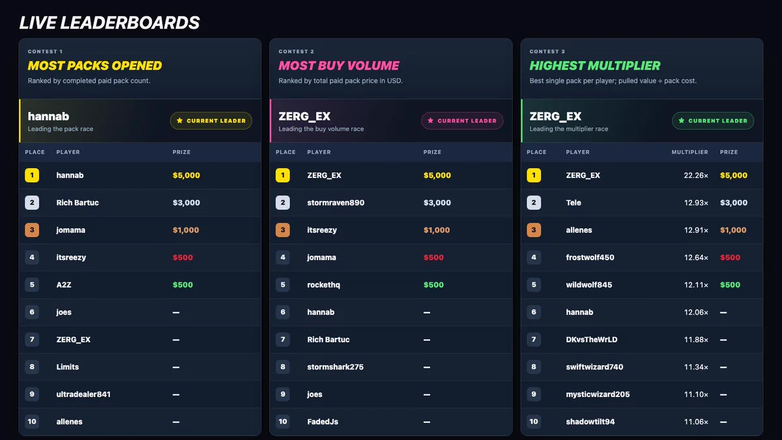Click gold place 1 badge in Most Packs Opened

pyautogui.click(x=32, y=175)
